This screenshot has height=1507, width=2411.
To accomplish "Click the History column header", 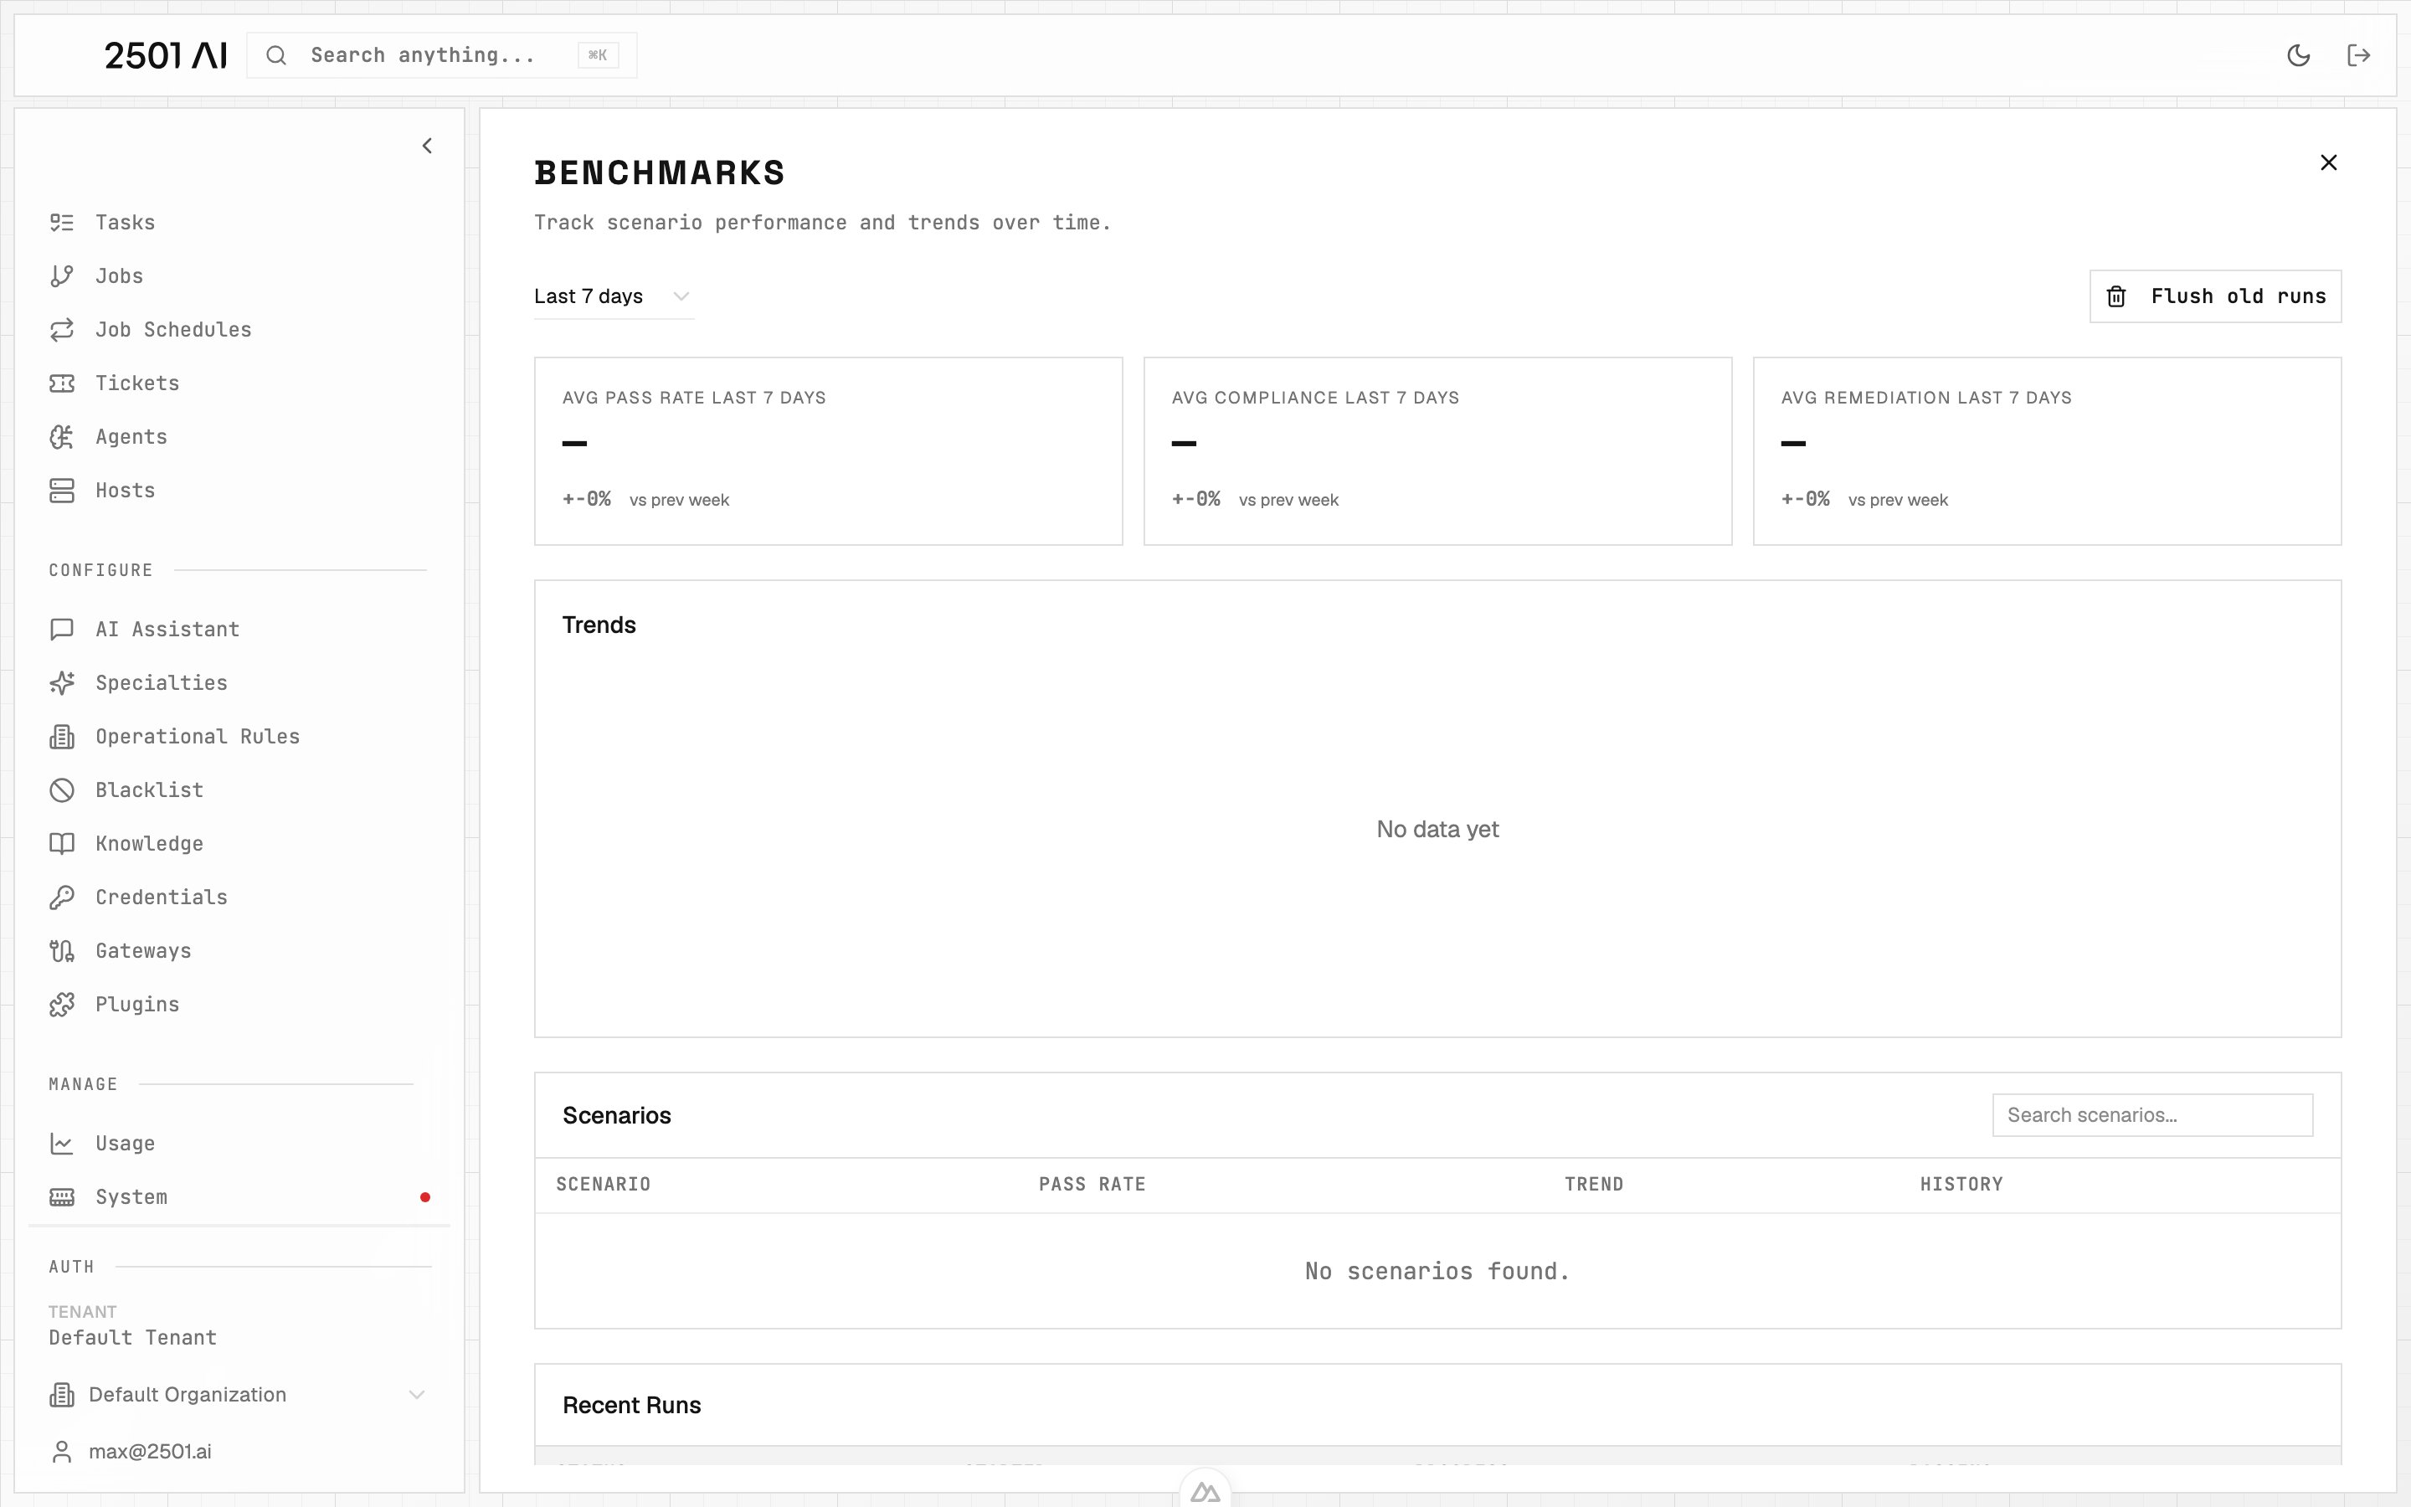I will pos(1961,1184).
